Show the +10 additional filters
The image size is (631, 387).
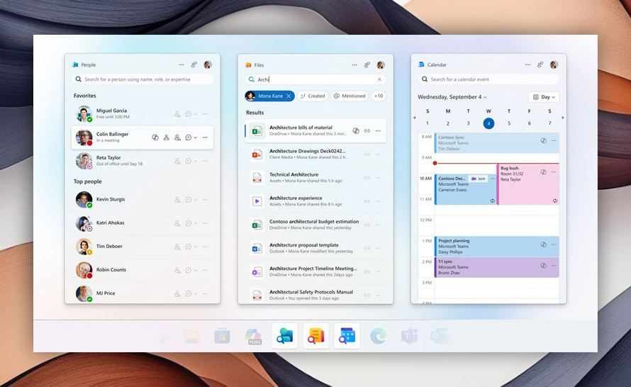click(x=379, y=96)
